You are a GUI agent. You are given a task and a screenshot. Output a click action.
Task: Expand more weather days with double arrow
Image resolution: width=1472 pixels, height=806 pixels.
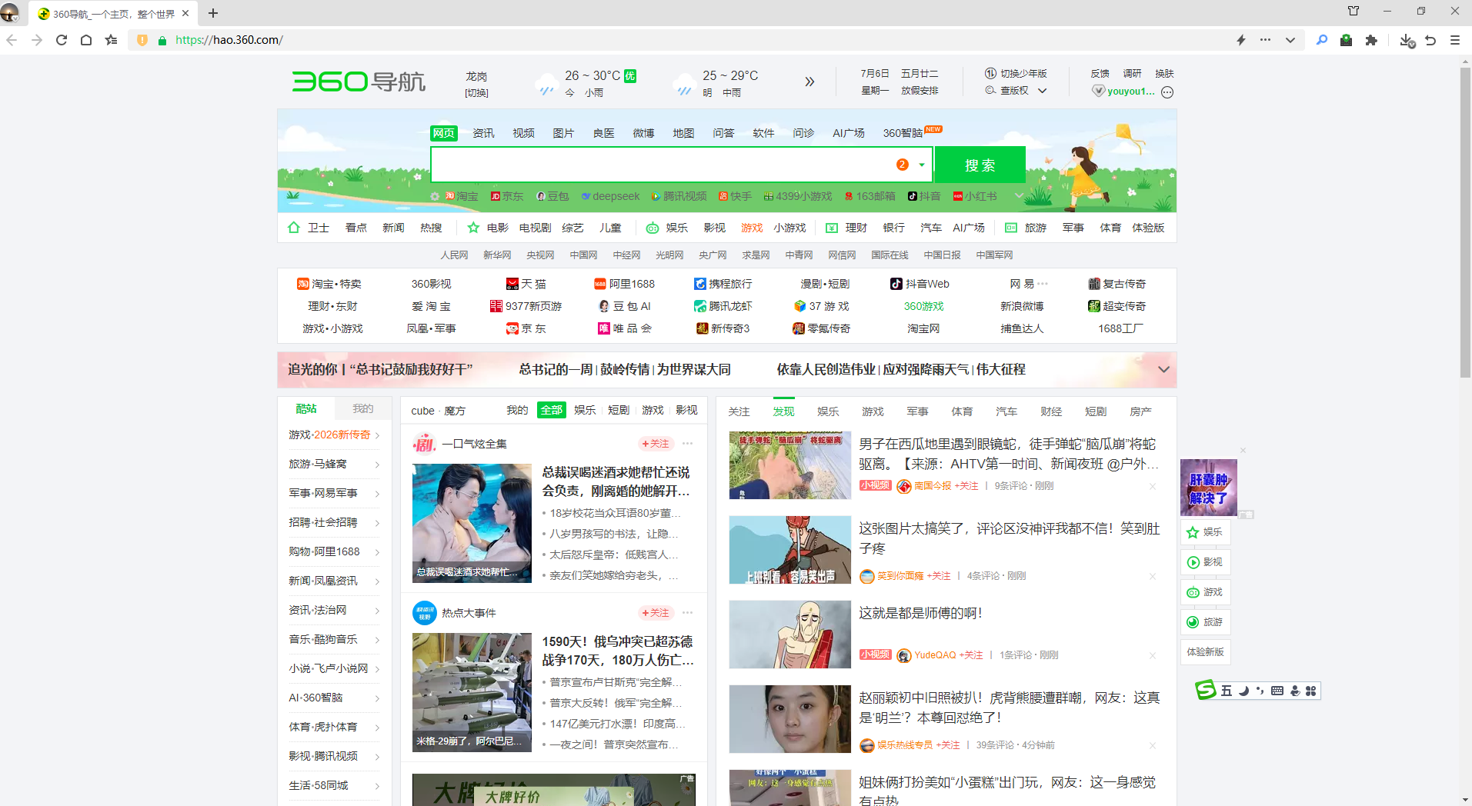coord(809,82)
